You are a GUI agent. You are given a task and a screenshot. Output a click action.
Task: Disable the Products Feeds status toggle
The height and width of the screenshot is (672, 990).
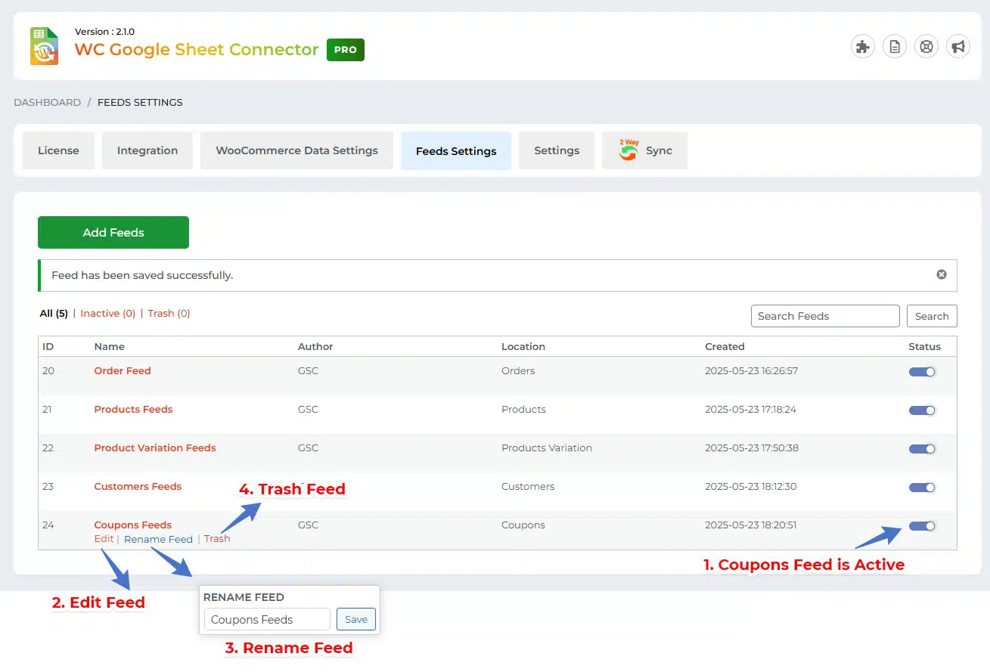click(x=922, y=410)
